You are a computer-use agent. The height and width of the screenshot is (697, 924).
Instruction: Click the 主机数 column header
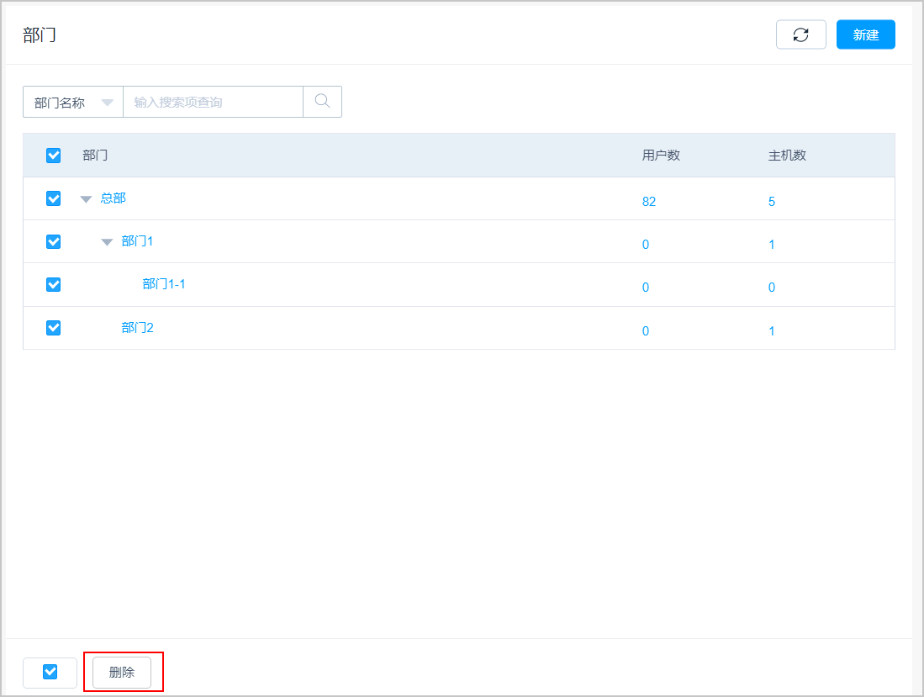[x=787, y=156]
